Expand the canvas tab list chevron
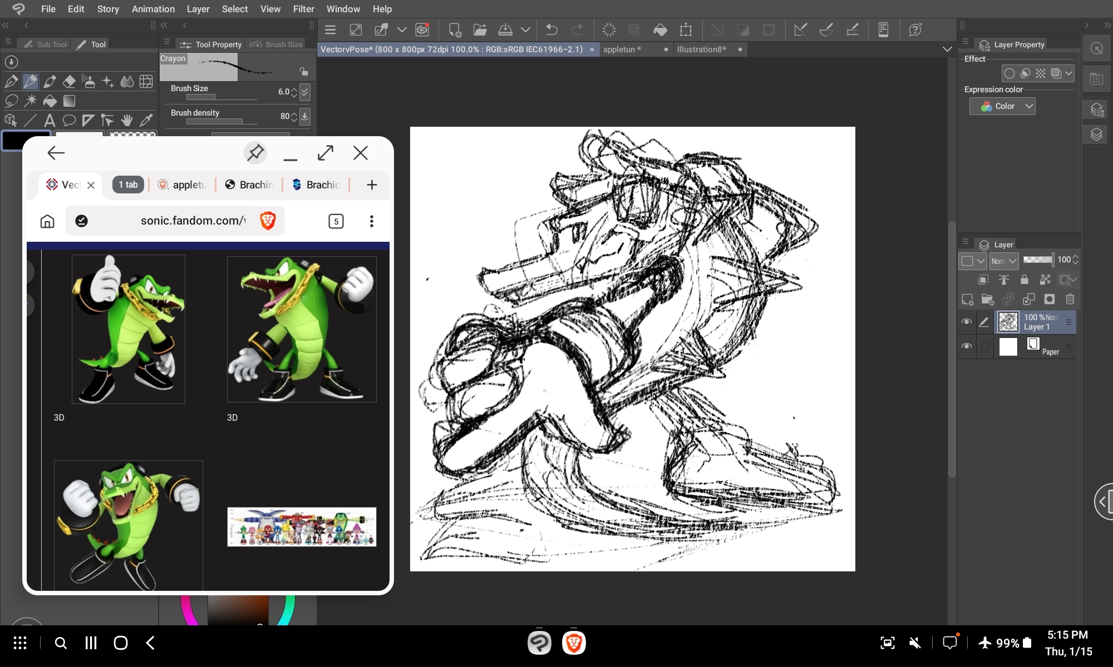Screen dimensions: 1113x667 pyautogui.click(x=947, y=49)
